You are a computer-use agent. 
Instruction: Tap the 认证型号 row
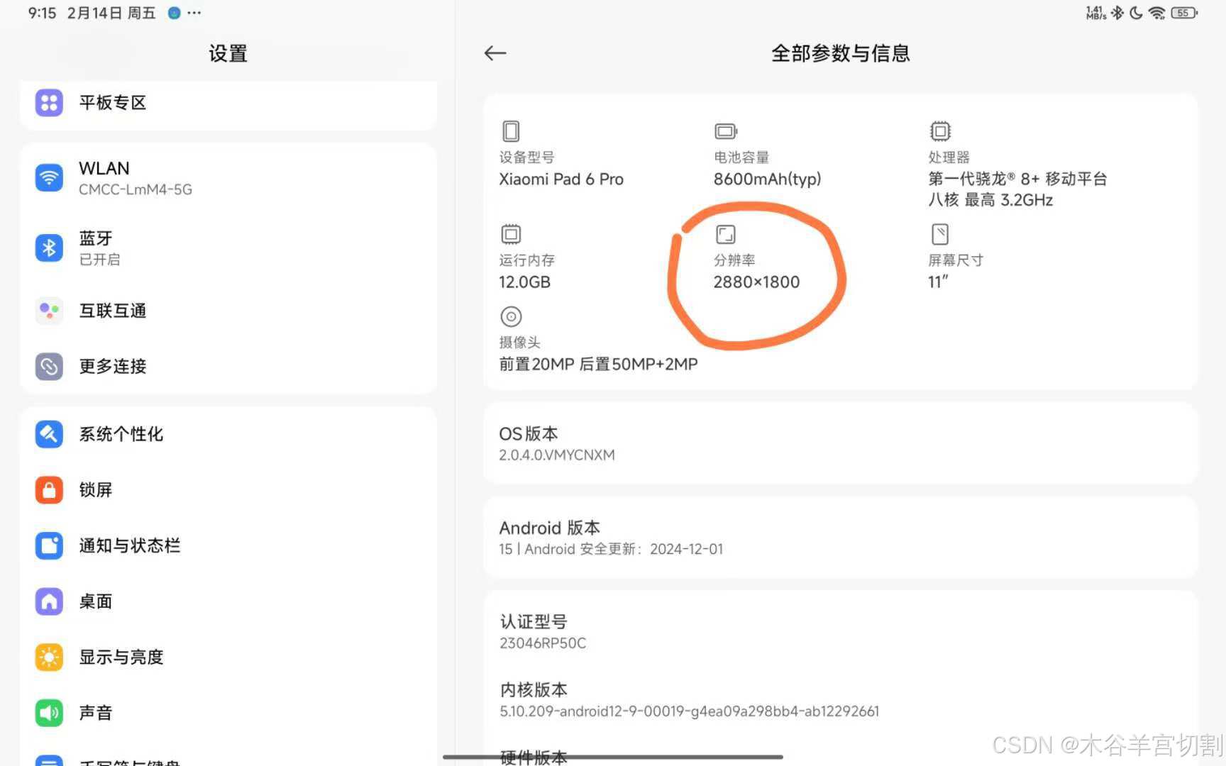point(841,631)
